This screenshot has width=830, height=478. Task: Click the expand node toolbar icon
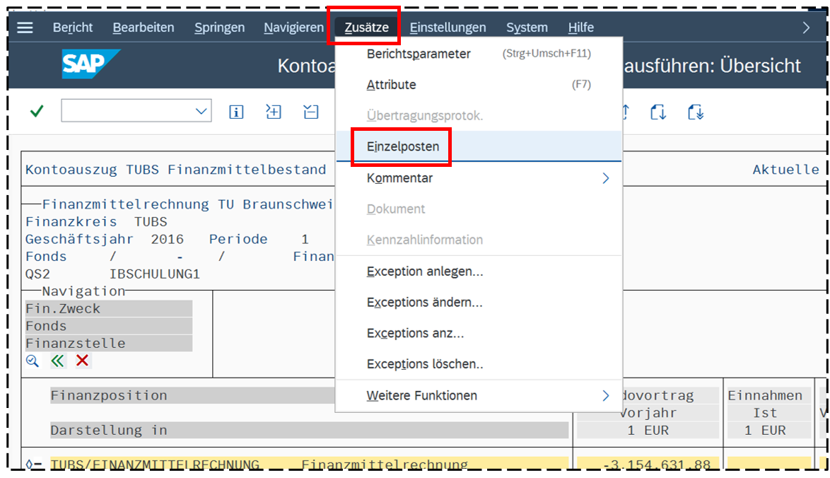(x=273, y=112)
